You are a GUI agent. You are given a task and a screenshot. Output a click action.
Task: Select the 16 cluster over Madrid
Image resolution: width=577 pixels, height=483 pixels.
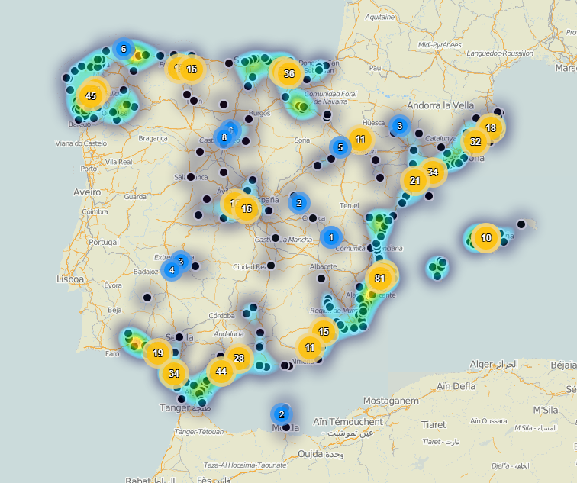pos(247,209)
